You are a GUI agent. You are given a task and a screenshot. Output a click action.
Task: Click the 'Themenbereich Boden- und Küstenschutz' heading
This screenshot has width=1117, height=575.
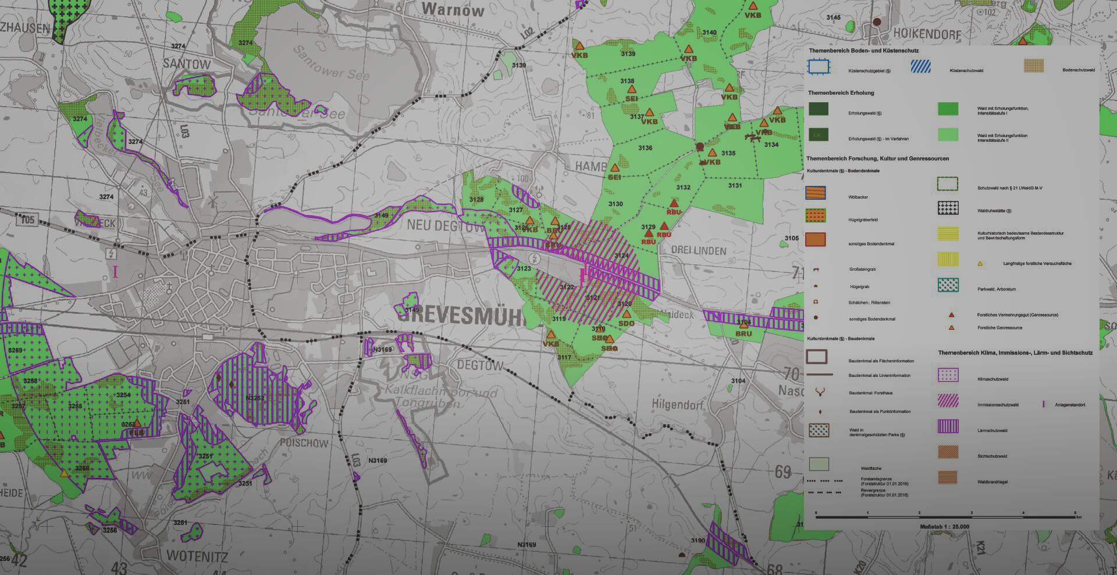tap(863, 51)
